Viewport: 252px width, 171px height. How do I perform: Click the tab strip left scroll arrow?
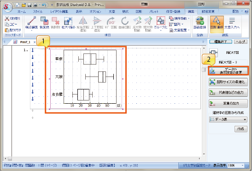tap(5, 42)
